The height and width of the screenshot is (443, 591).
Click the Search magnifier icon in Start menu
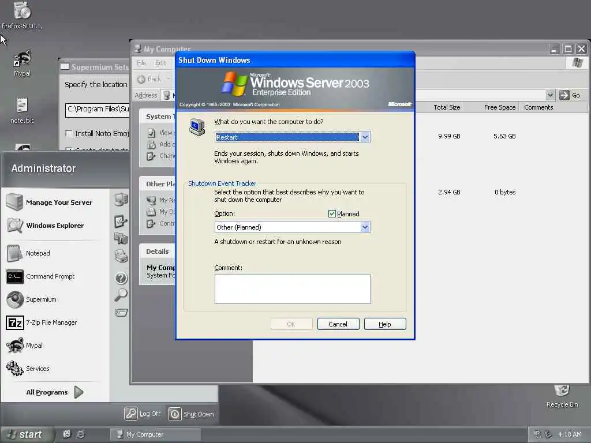click(121, 295)
